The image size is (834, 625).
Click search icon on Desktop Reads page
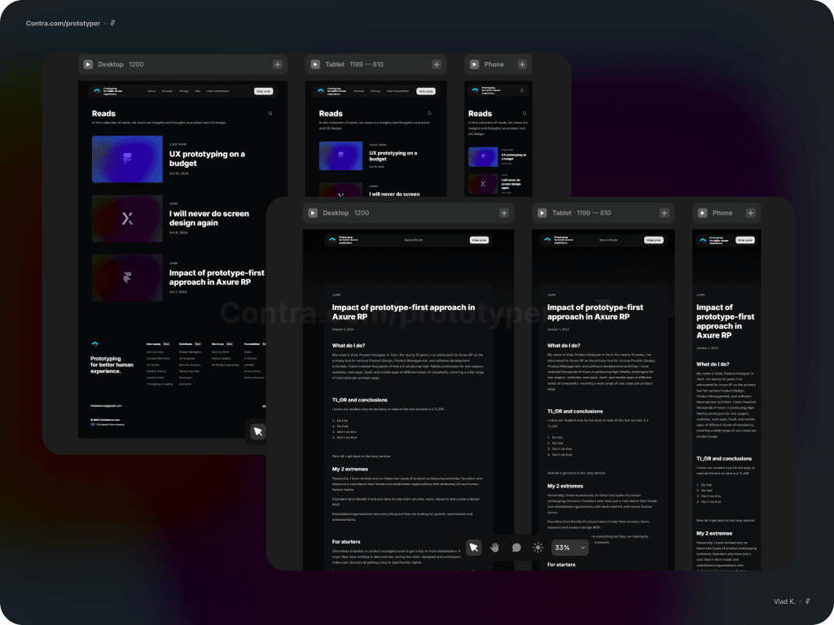pos(270,113)
